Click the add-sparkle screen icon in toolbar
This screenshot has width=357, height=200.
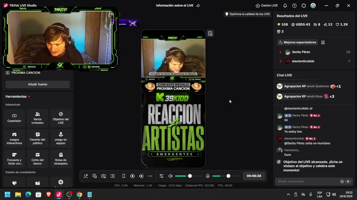coord(113,176)
